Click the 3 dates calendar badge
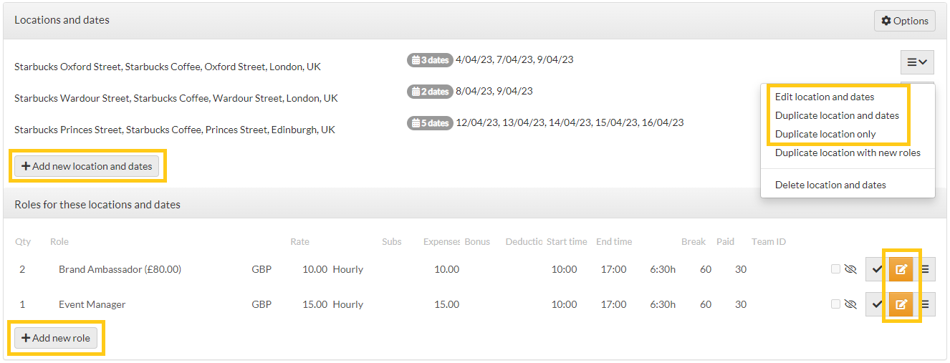The height and width of the screenshot is (363, 950). point(429,60)
